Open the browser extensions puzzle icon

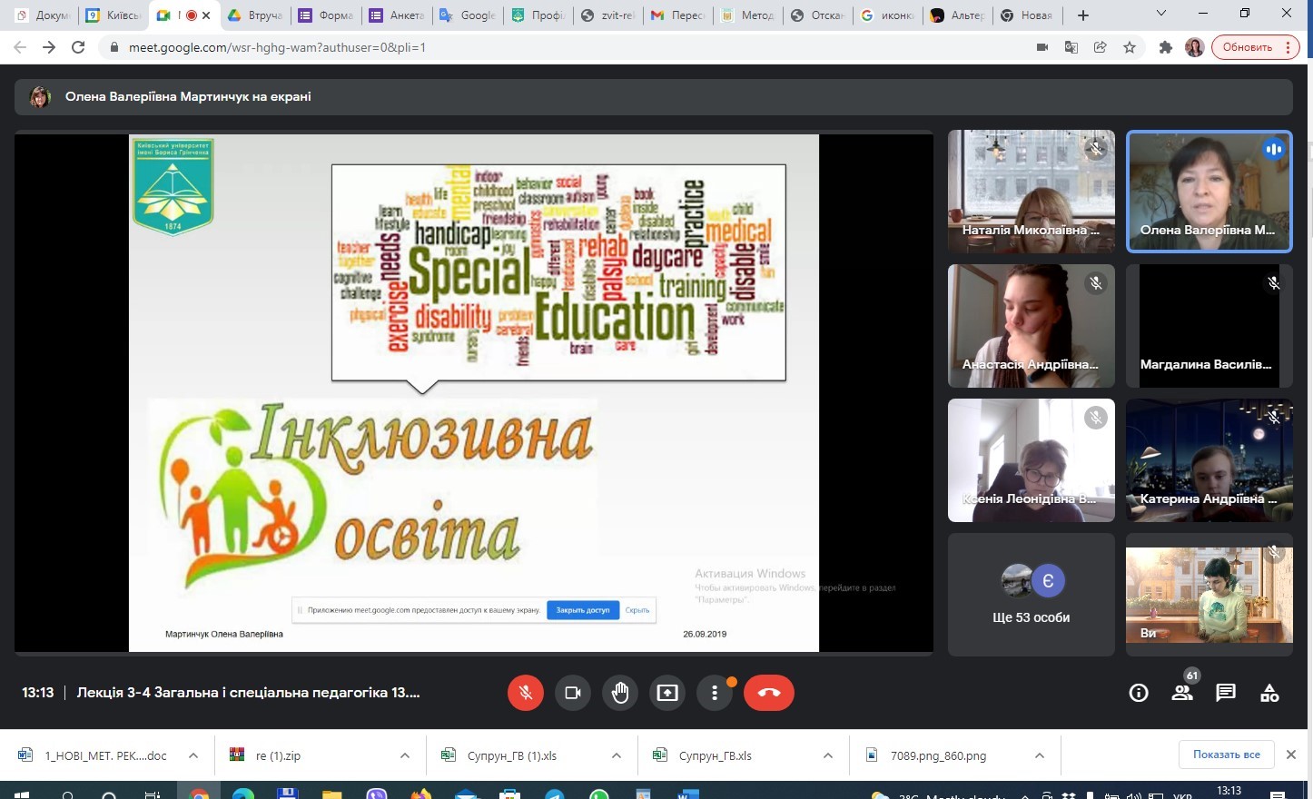tap(1166, 47)
